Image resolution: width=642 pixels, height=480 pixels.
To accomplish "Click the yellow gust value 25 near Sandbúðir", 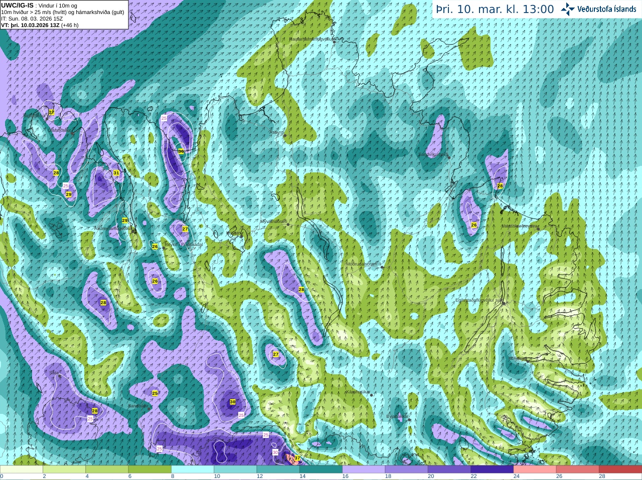I will [x=155, y=393].
